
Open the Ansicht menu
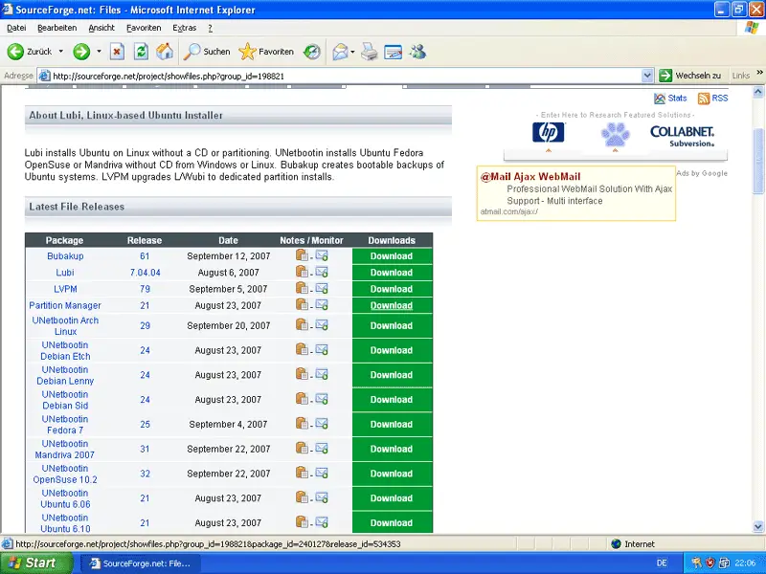(101, 28)
